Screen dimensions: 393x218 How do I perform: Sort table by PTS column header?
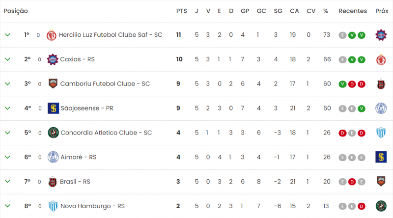(181, 11)
